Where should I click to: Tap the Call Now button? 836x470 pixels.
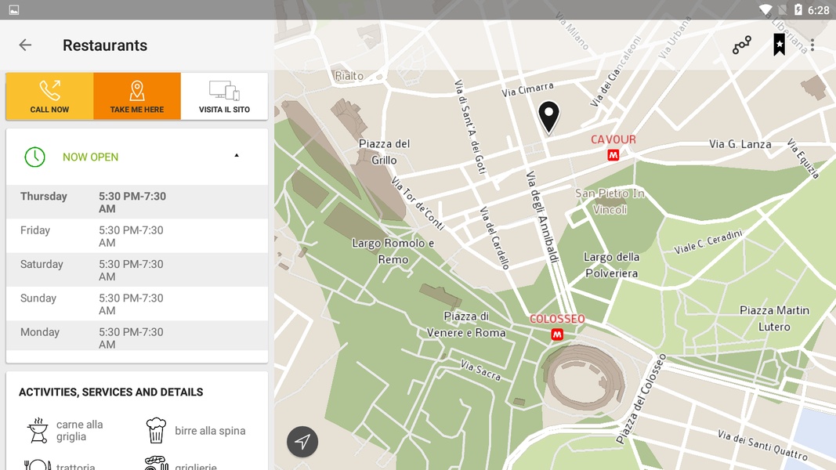(x=49, y=96)
